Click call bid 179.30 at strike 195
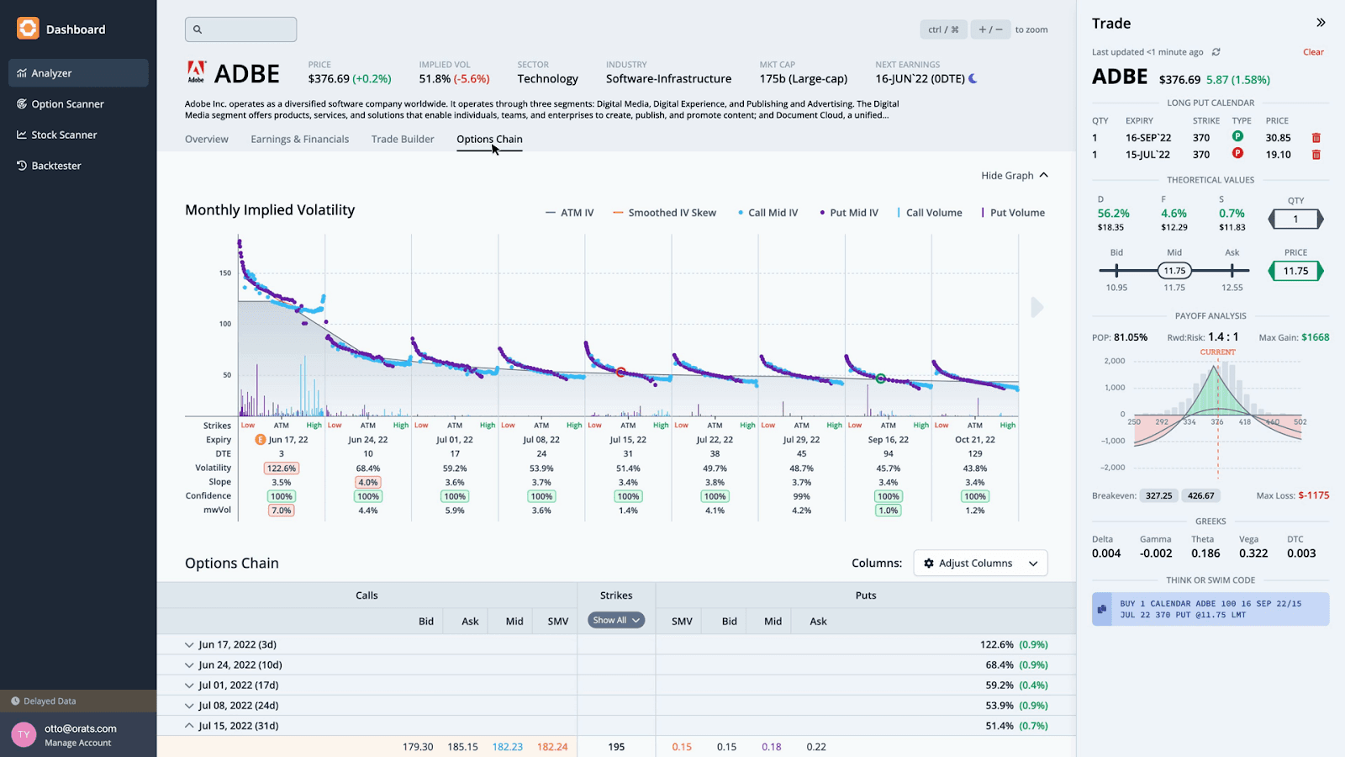This screenshot has width=1345, height=757. 418,747
